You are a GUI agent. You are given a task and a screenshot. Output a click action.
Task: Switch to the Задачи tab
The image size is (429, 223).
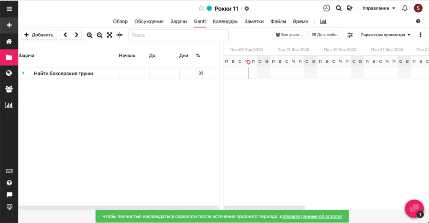tap(178, 21)
